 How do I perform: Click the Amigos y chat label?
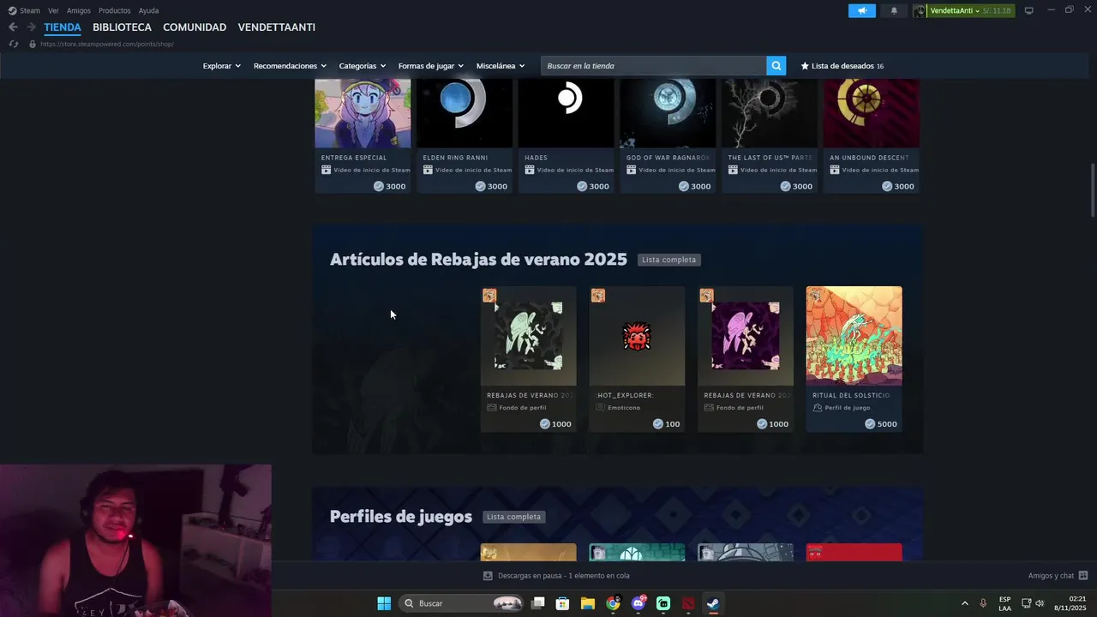1051,576
